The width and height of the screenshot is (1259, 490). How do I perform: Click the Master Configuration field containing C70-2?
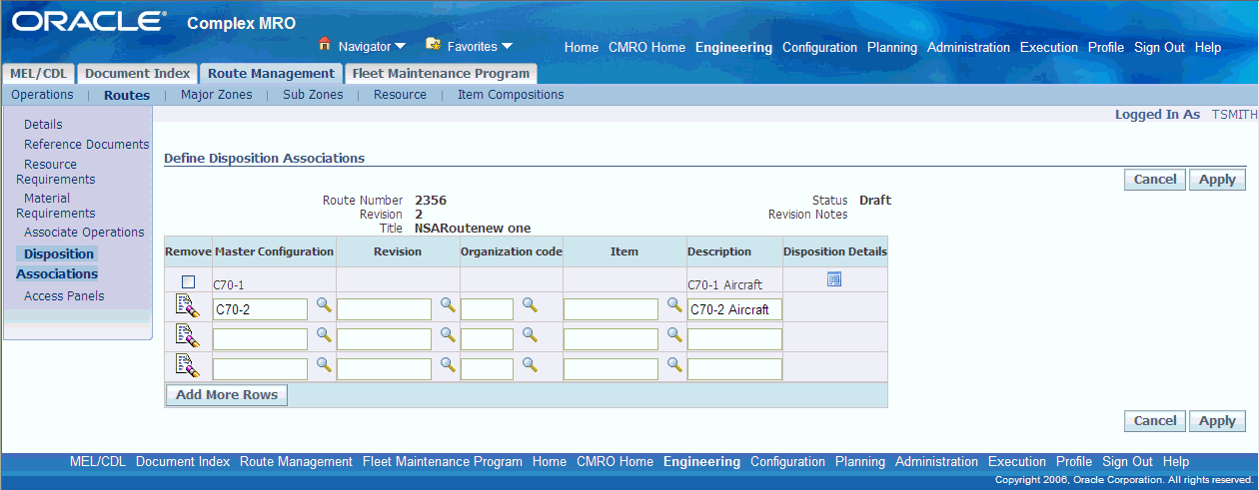point(260,309)
